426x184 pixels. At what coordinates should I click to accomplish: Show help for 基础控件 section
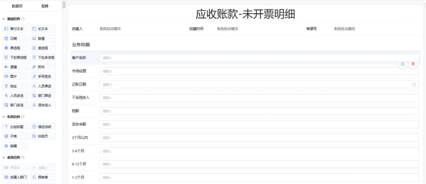[x=23, y=19]
